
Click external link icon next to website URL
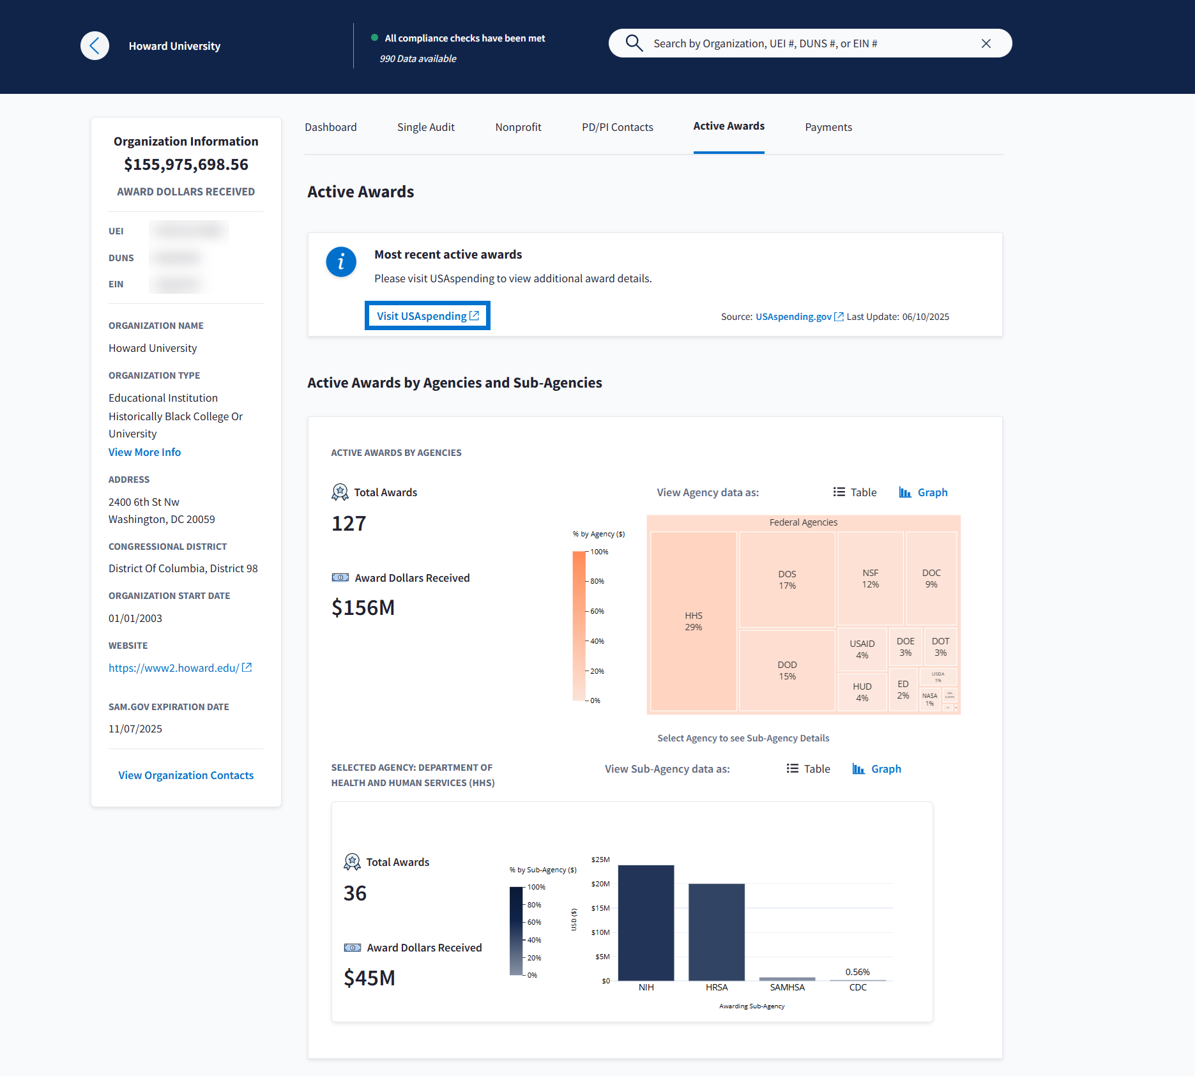247,667
